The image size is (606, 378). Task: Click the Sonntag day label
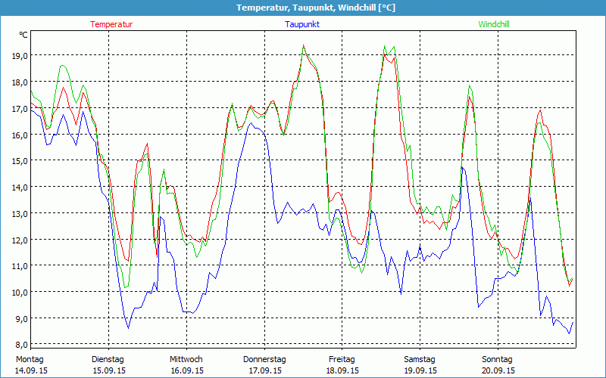click(498, 360)
